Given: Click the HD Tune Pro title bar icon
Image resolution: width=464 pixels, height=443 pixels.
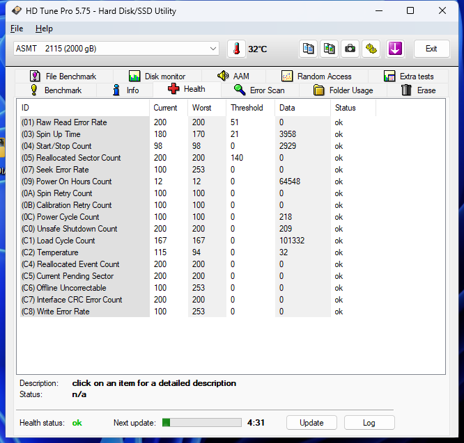Looking at the screenshot, I should (x=17, y=11).
